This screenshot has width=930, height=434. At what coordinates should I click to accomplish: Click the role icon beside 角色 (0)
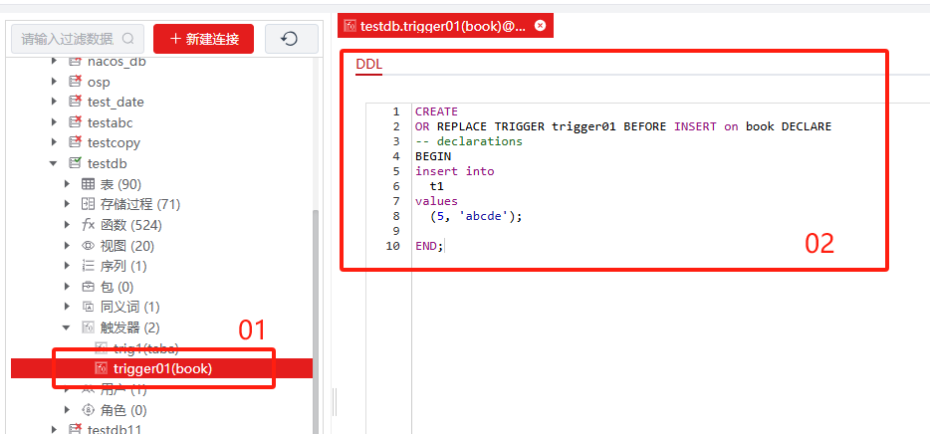(x=88, y=410)
